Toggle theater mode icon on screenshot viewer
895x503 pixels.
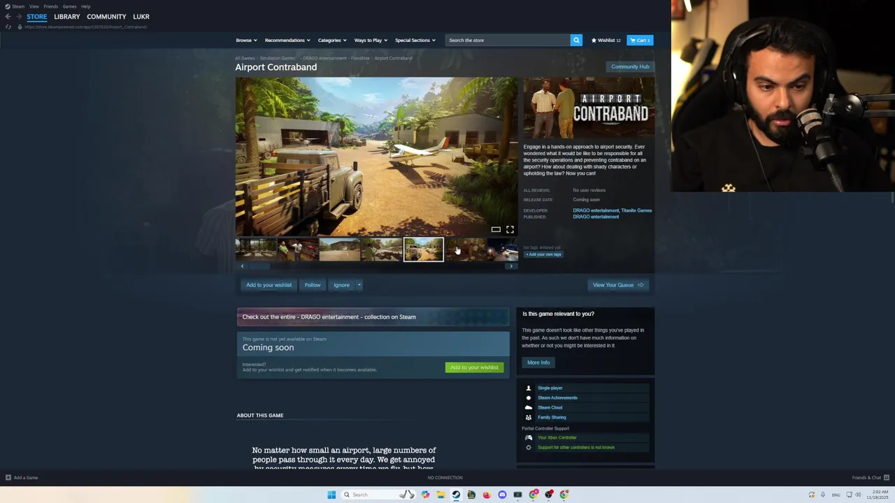click(x=496, y=229)
